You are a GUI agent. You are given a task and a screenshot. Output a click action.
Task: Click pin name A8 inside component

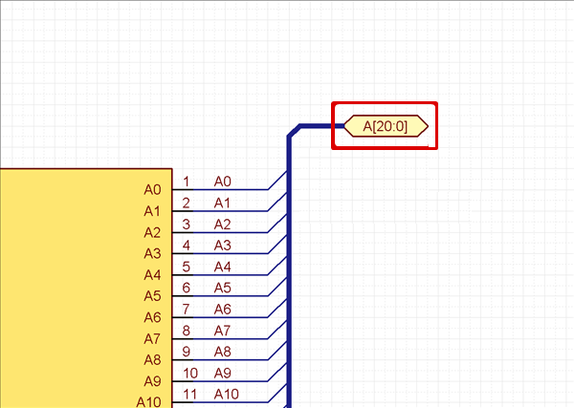coord(152,360)
